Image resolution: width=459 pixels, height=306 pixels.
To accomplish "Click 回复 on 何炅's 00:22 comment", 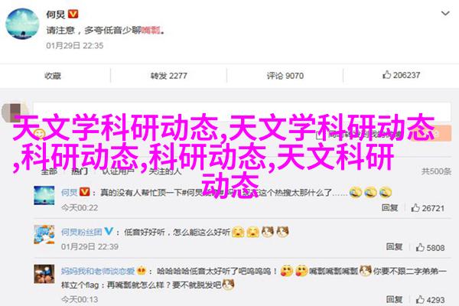I will tap(389, 208).
